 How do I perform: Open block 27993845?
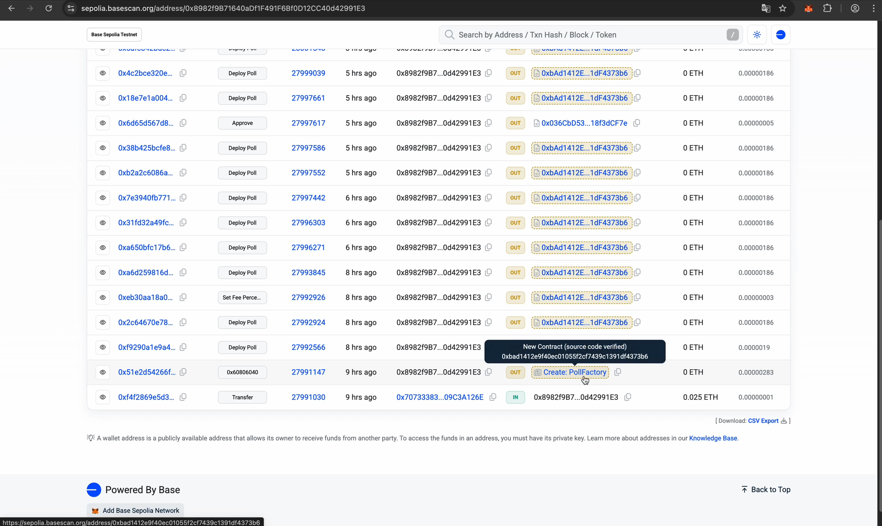(x=308, y=272)
